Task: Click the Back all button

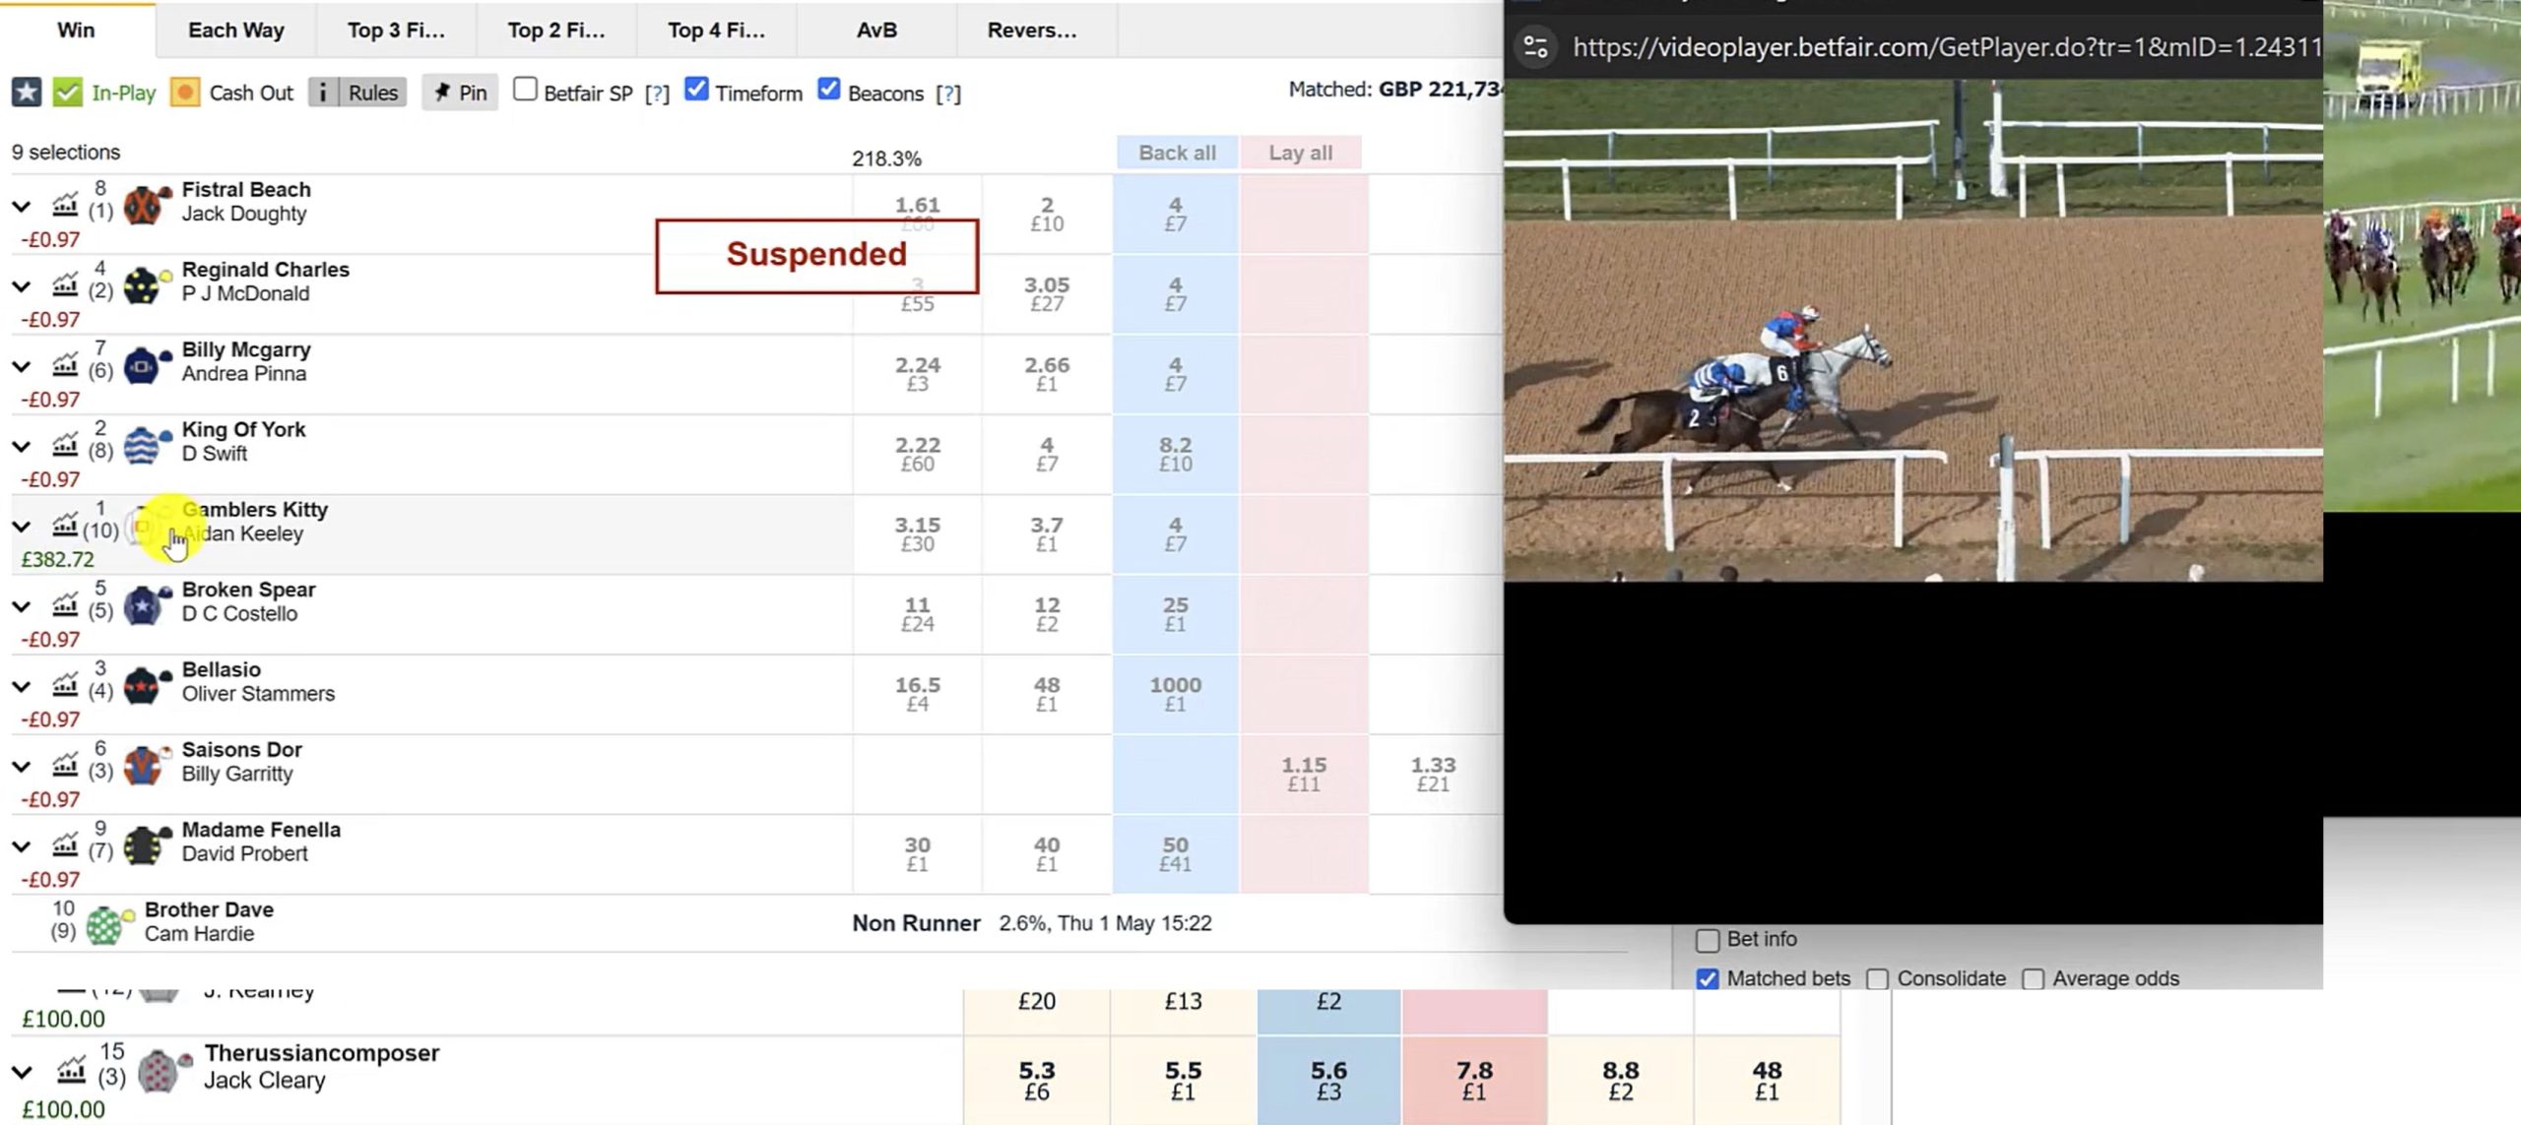Action: point(1177,153)
